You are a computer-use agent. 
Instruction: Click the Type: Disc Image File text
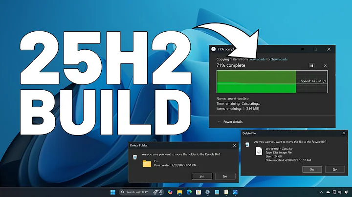[279, 153]
